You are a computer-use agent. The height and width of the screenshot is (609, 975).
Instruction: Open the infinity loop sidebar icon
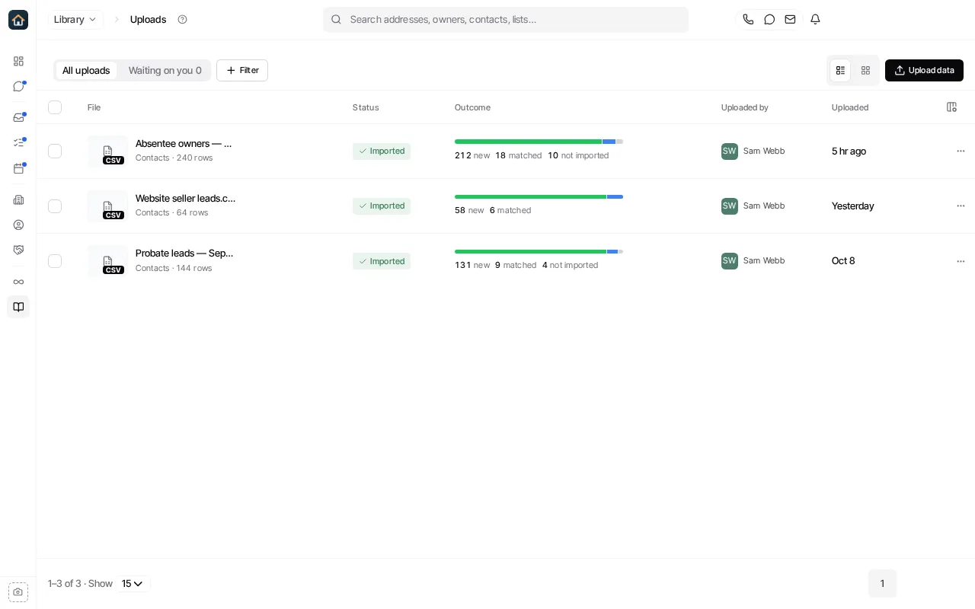[18, 282]
